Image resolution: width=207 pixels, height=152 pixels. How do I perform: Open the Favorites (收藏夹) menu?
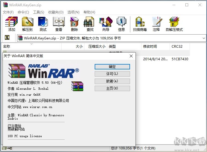tap(56, 12)
